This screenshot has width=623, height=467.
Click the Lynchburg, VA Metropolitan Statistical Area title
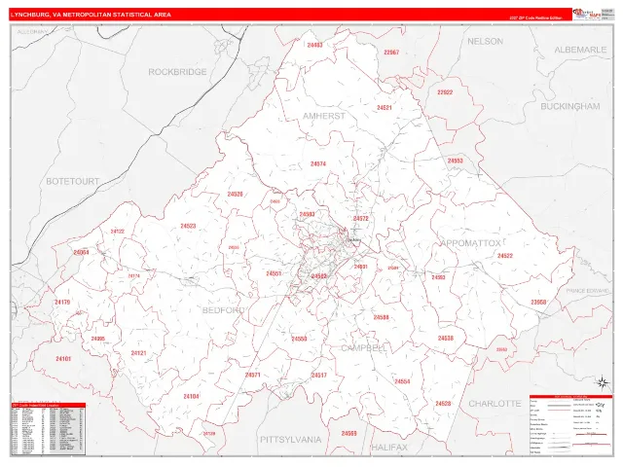point(91,15)
